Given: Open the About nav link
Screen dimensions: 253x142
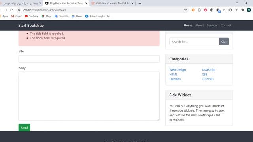Looking at the screenshot, I should tap(199, 25).
